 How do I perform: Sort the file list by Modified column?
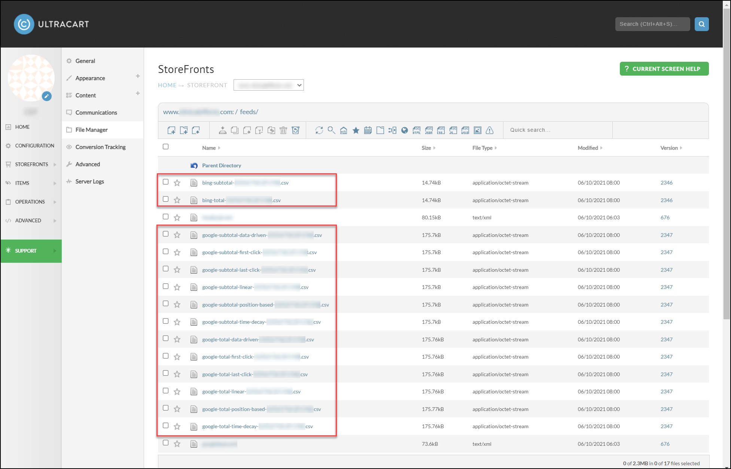pyautogui.click(x=590, y=148)
